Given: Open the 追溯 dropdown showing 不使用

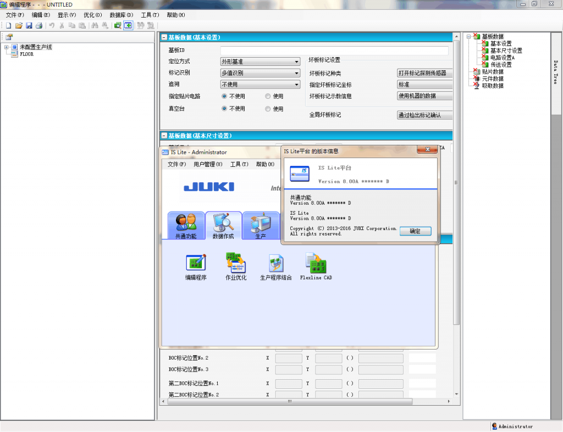Looking at the screenshot, I should pyautogui.click(x=260, y=85).
